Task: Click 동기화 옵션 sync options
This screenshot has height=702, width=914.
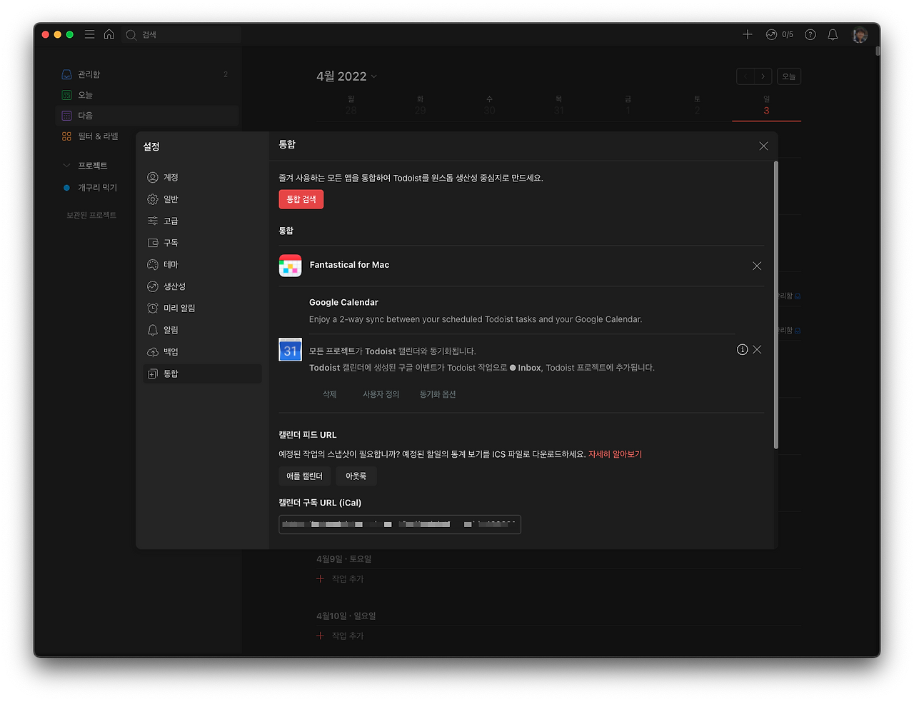Action: click(x=438, y=394)
